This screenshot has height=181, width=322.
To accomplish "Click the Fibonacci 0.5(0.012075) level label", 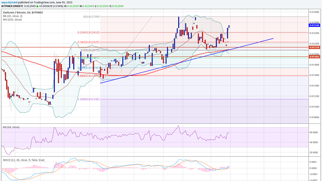I will (x=90, y=50).
